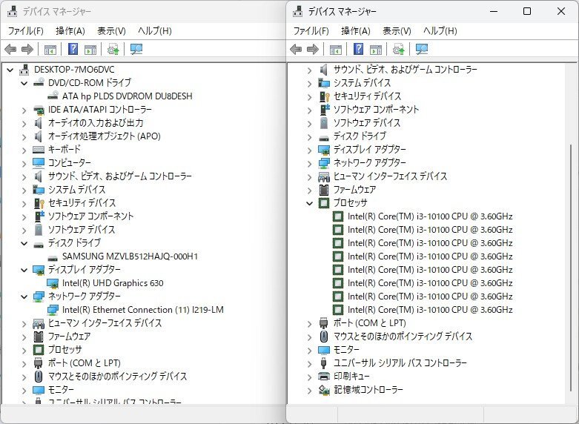Click the blue Help icon in right window toolbar
The height and width of the screenshot is (424, 579).
point(359,49)
